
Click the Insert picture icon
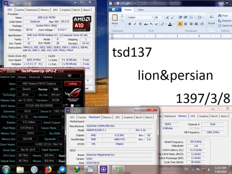211,17
